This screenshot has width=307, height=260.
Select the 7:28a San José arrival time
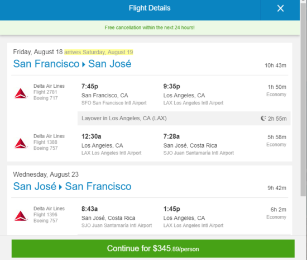[171, 136]
